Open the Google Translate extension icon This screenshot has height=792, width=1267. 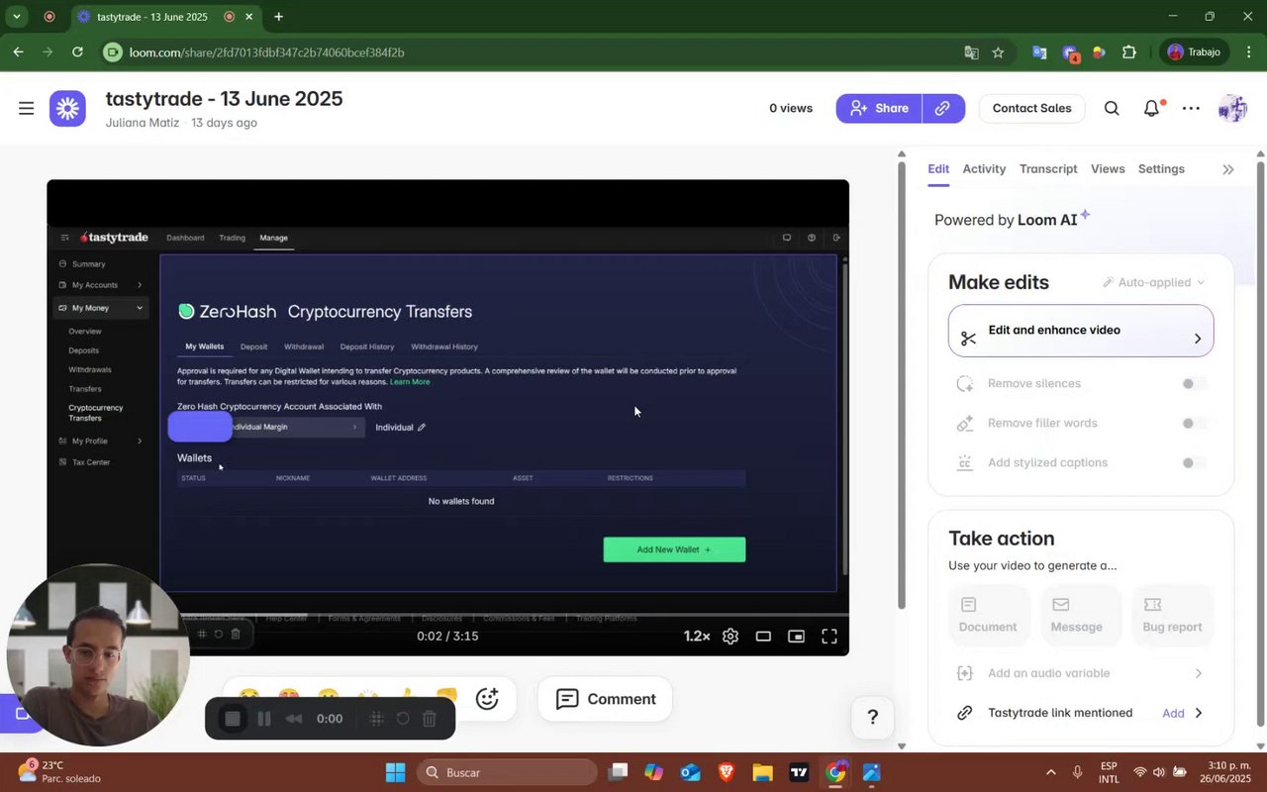[1039, 52]
